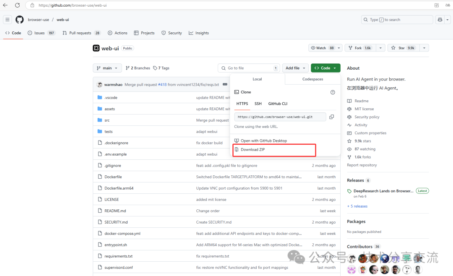This screenshot has height=276, width=453.
Task: Open the .vscode folder
Action: click(x=111, y=97)
